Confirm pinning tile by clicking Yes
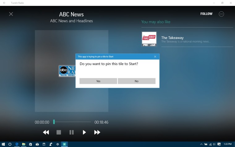 pos(98,81)
